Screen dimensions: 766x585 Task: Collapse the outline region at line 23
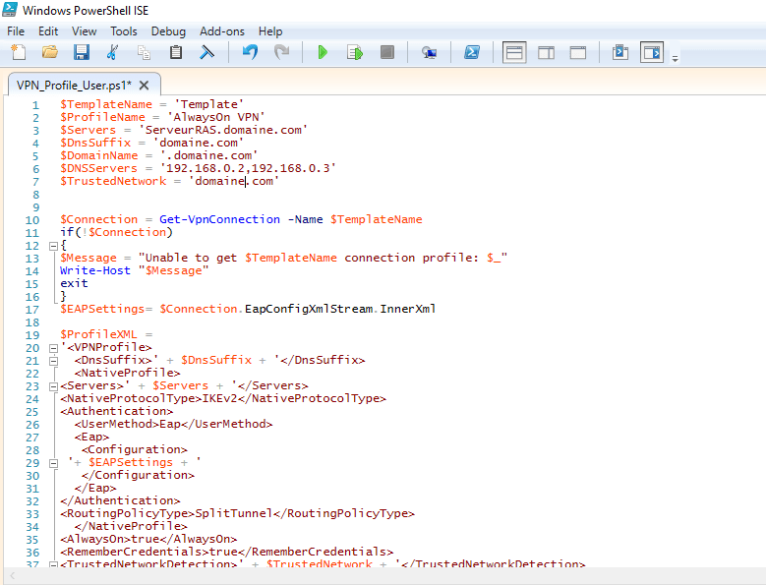pos(54,386)
